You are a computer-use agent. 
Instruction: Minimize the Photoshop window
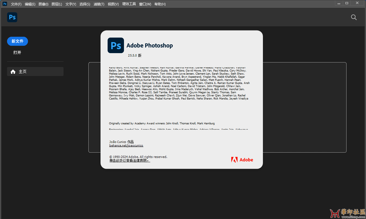339,3
